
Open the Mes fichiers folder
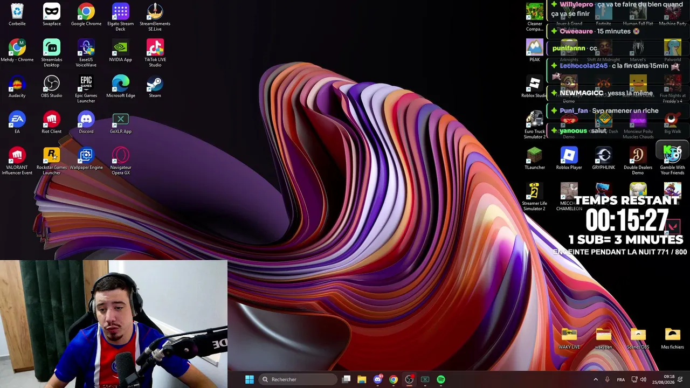tap(673, 338)
